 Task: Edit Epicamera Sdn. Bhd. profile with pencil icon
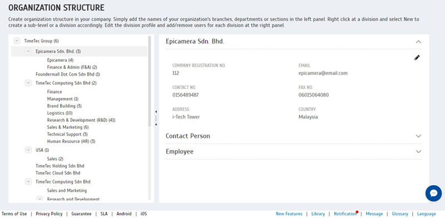(x=417, y=58)
